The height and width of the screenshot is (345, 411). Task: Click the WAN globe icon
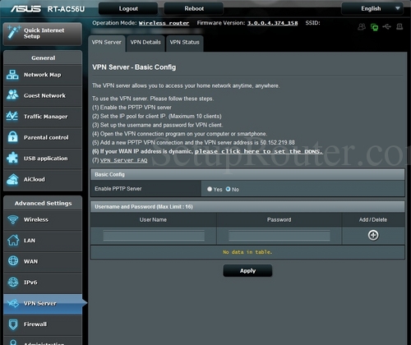coord(13,260)
